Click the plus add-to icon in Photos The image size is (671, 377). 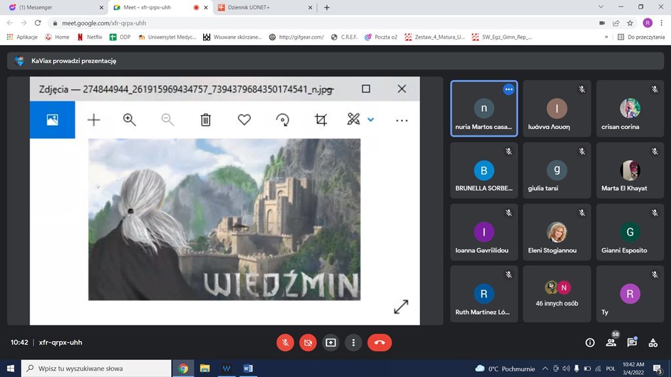(93, 120)
